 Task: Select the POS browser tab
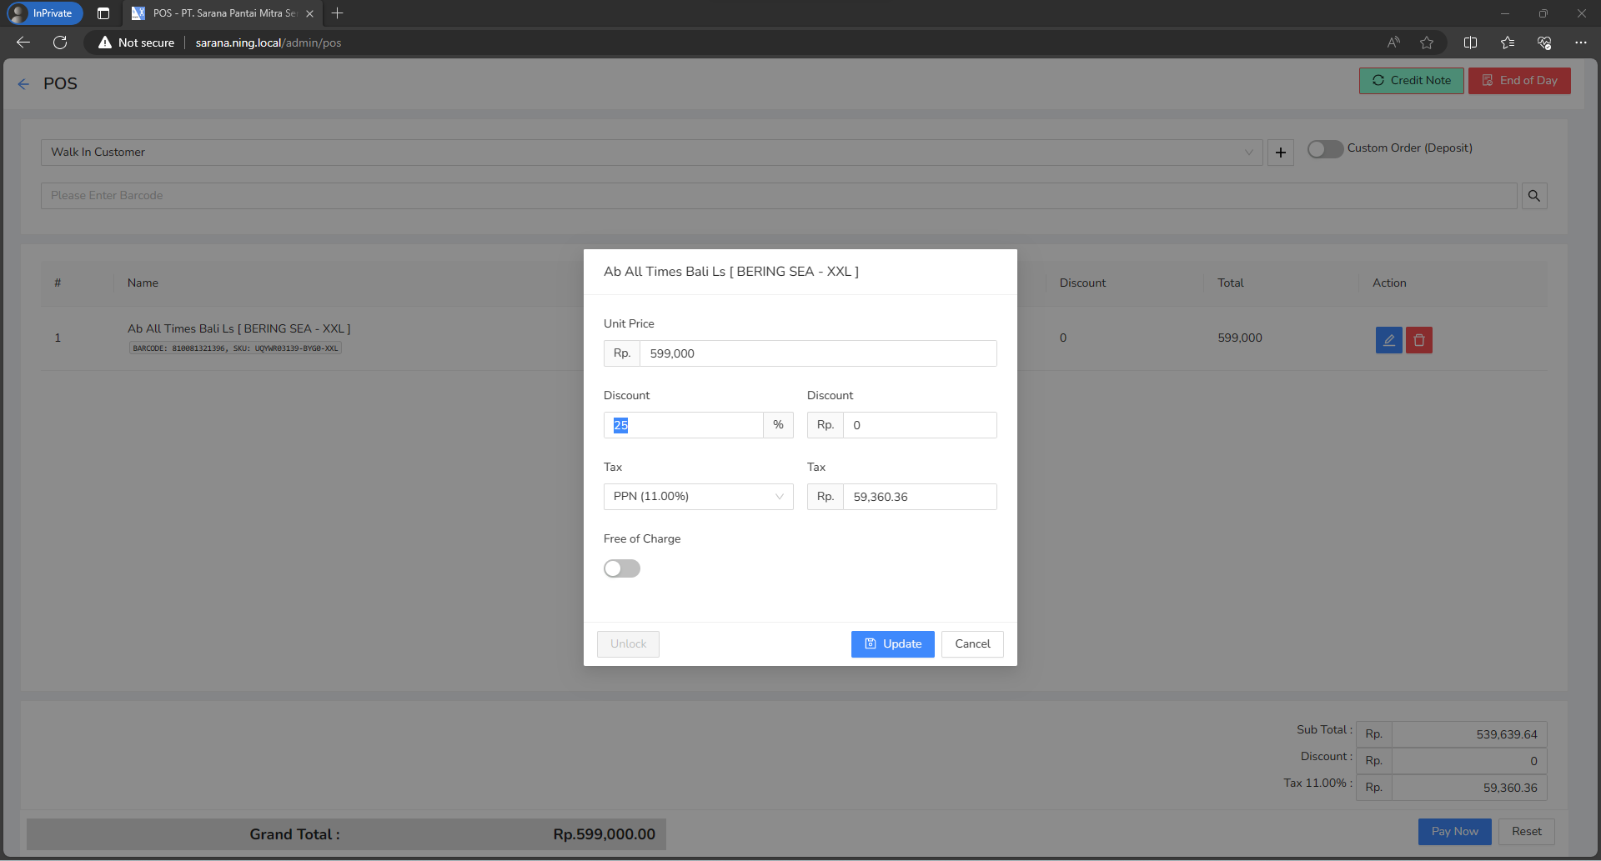click(x=221, y=13)
